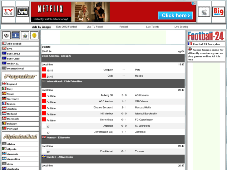Screen dimensions: 227x170
Task: Click the icon in Club Friendlies header
Action: 44,81
